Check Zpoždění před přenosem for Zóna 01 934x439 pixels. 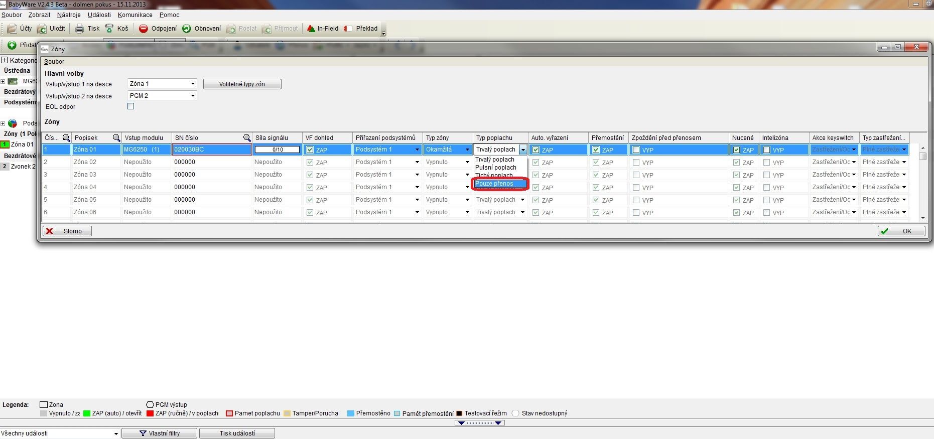pyautogui.click(x=636, y=150)
